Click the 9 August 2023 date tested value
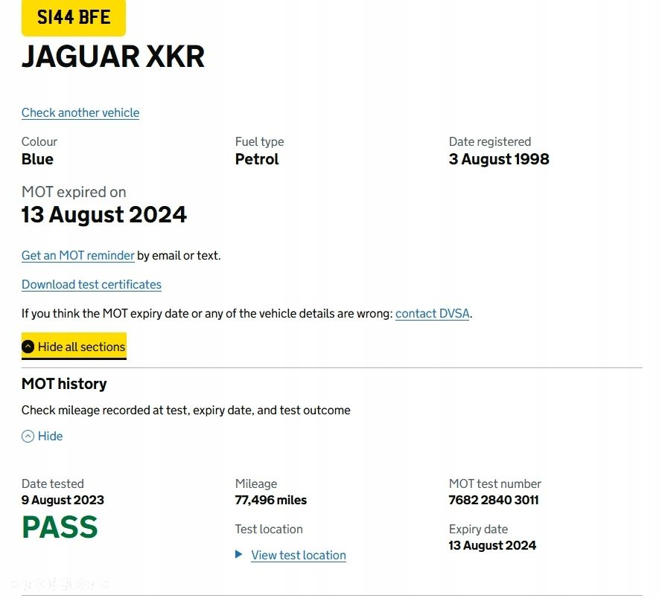Screen dimensions: 662x598 point(63,500)
